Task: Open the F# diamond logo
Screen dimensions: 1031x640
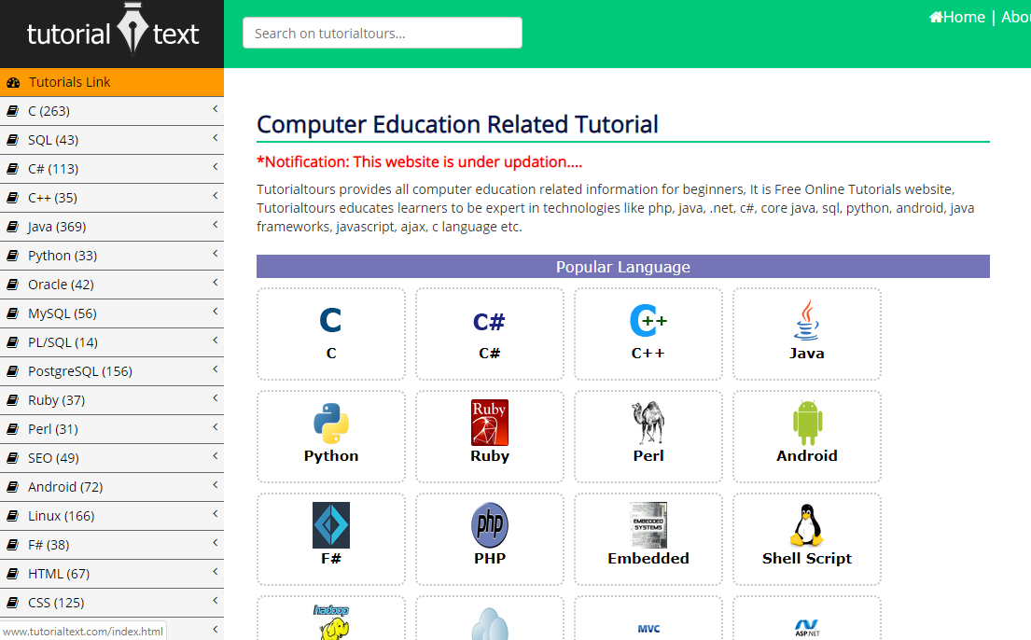Action: point(330,525)
